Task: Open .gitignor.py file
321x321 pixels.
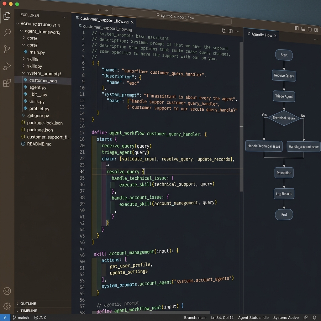Action: click(38, 116)
